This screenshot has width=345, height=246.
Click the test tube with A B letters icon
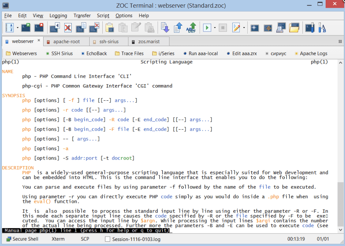(x=322, y=28)
